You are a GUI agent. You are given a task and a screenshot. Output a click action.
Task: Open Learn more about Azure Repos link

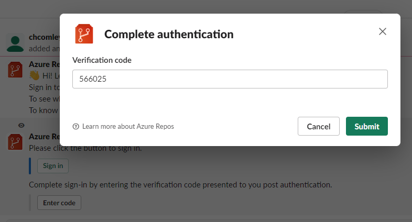point(128,126)
